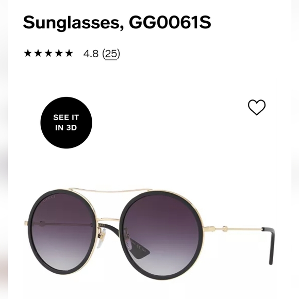This screenshot has height=299, width=299.
Task: Select the 4.8 rating score text
Action: tap(91, 54)
